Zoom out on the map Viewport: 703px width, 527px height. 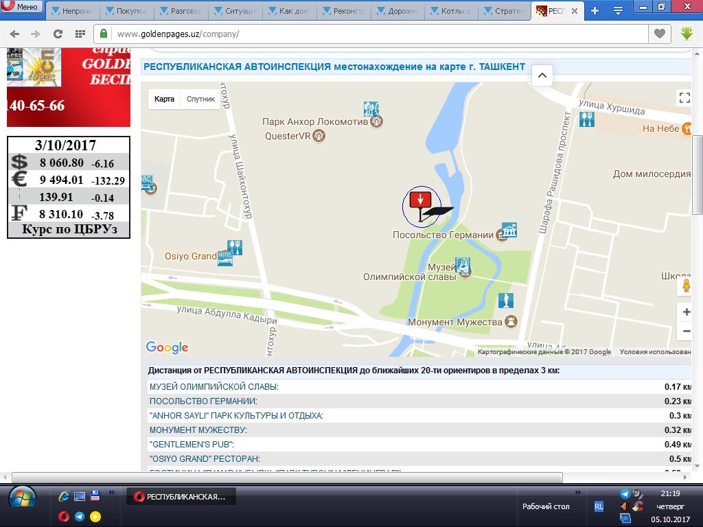686,331
